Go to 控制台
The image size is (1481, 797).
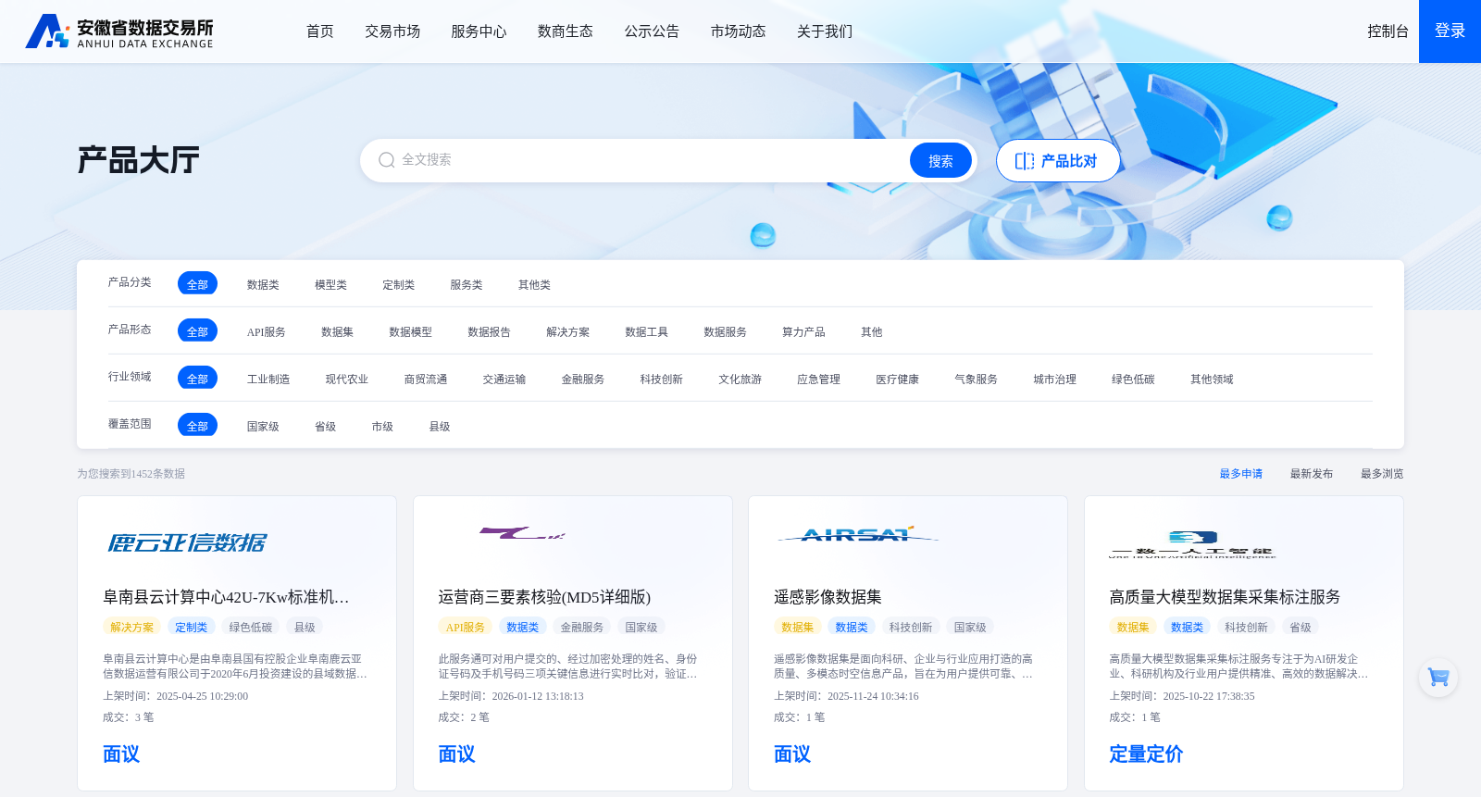click(1388, 31)
